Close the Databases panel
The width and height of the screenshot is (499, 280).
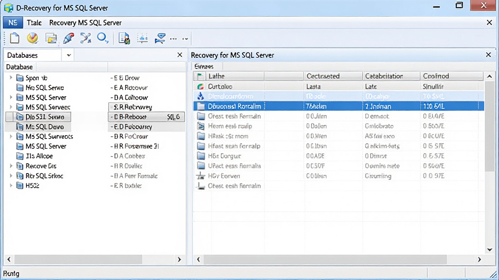click(x=180, y=55)
